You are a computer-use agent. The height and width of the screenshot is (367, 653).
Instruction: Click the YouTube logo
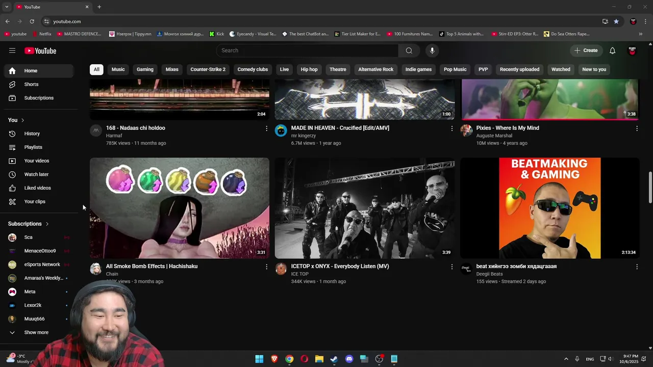point(40,50)
